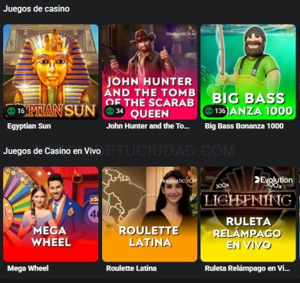Screen dimensions: 300x283
Task: Click the player count badge showing 136
Action: [x=215, y=111]
